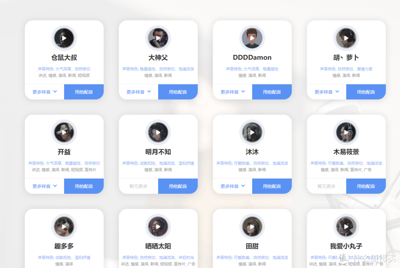The image size is (400, 268).
Task: Start playback of 开益's voice sample
Action: (x=64, y=132)
